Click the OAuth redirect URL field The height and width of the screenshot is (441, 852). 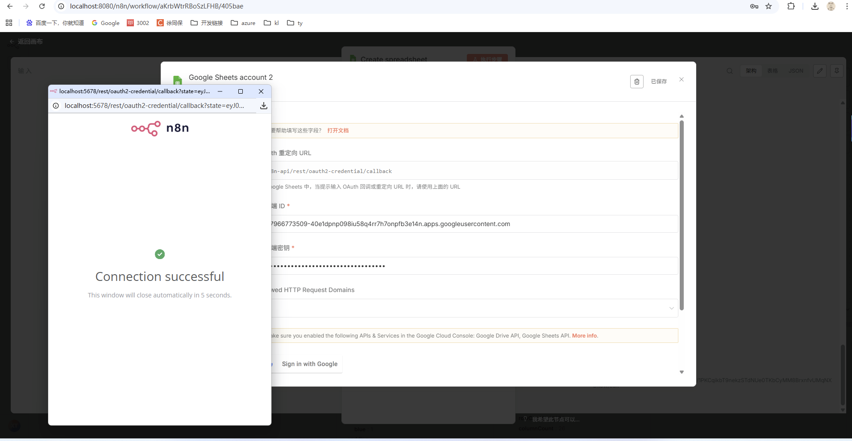point(475,171)
